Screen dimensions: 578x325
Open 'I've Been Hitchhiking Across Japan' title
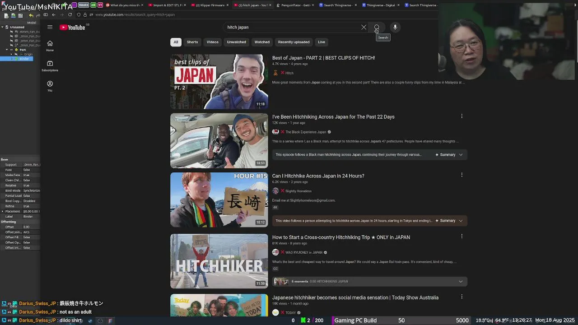point(333,117)
